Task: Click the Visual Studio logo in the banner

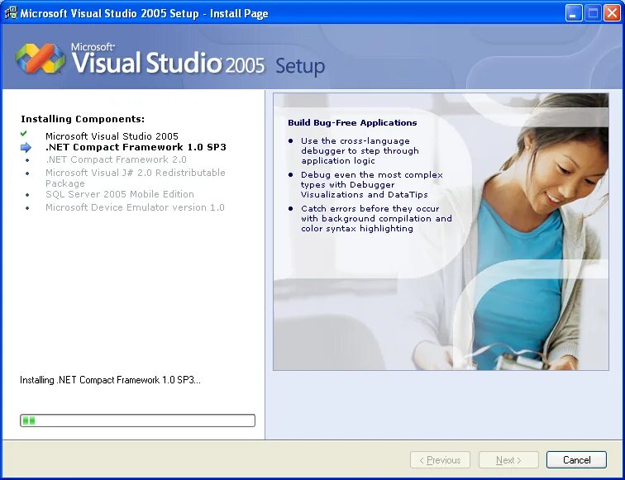Action: (40, 58)
